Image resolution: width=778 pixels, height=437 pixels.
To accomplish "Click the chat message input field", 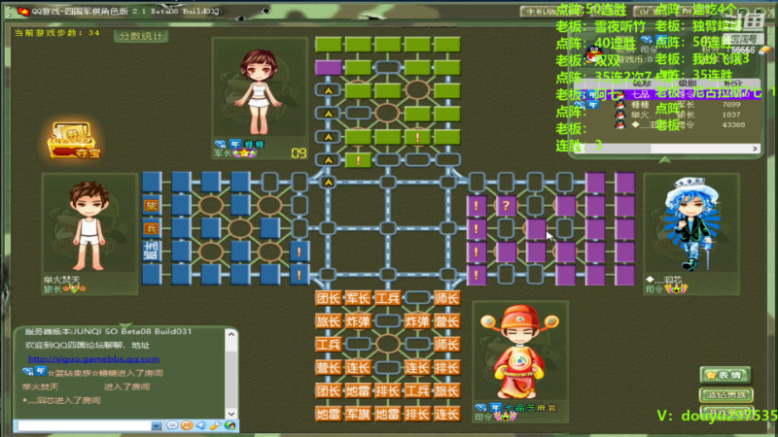I will (x=83, y=425).
